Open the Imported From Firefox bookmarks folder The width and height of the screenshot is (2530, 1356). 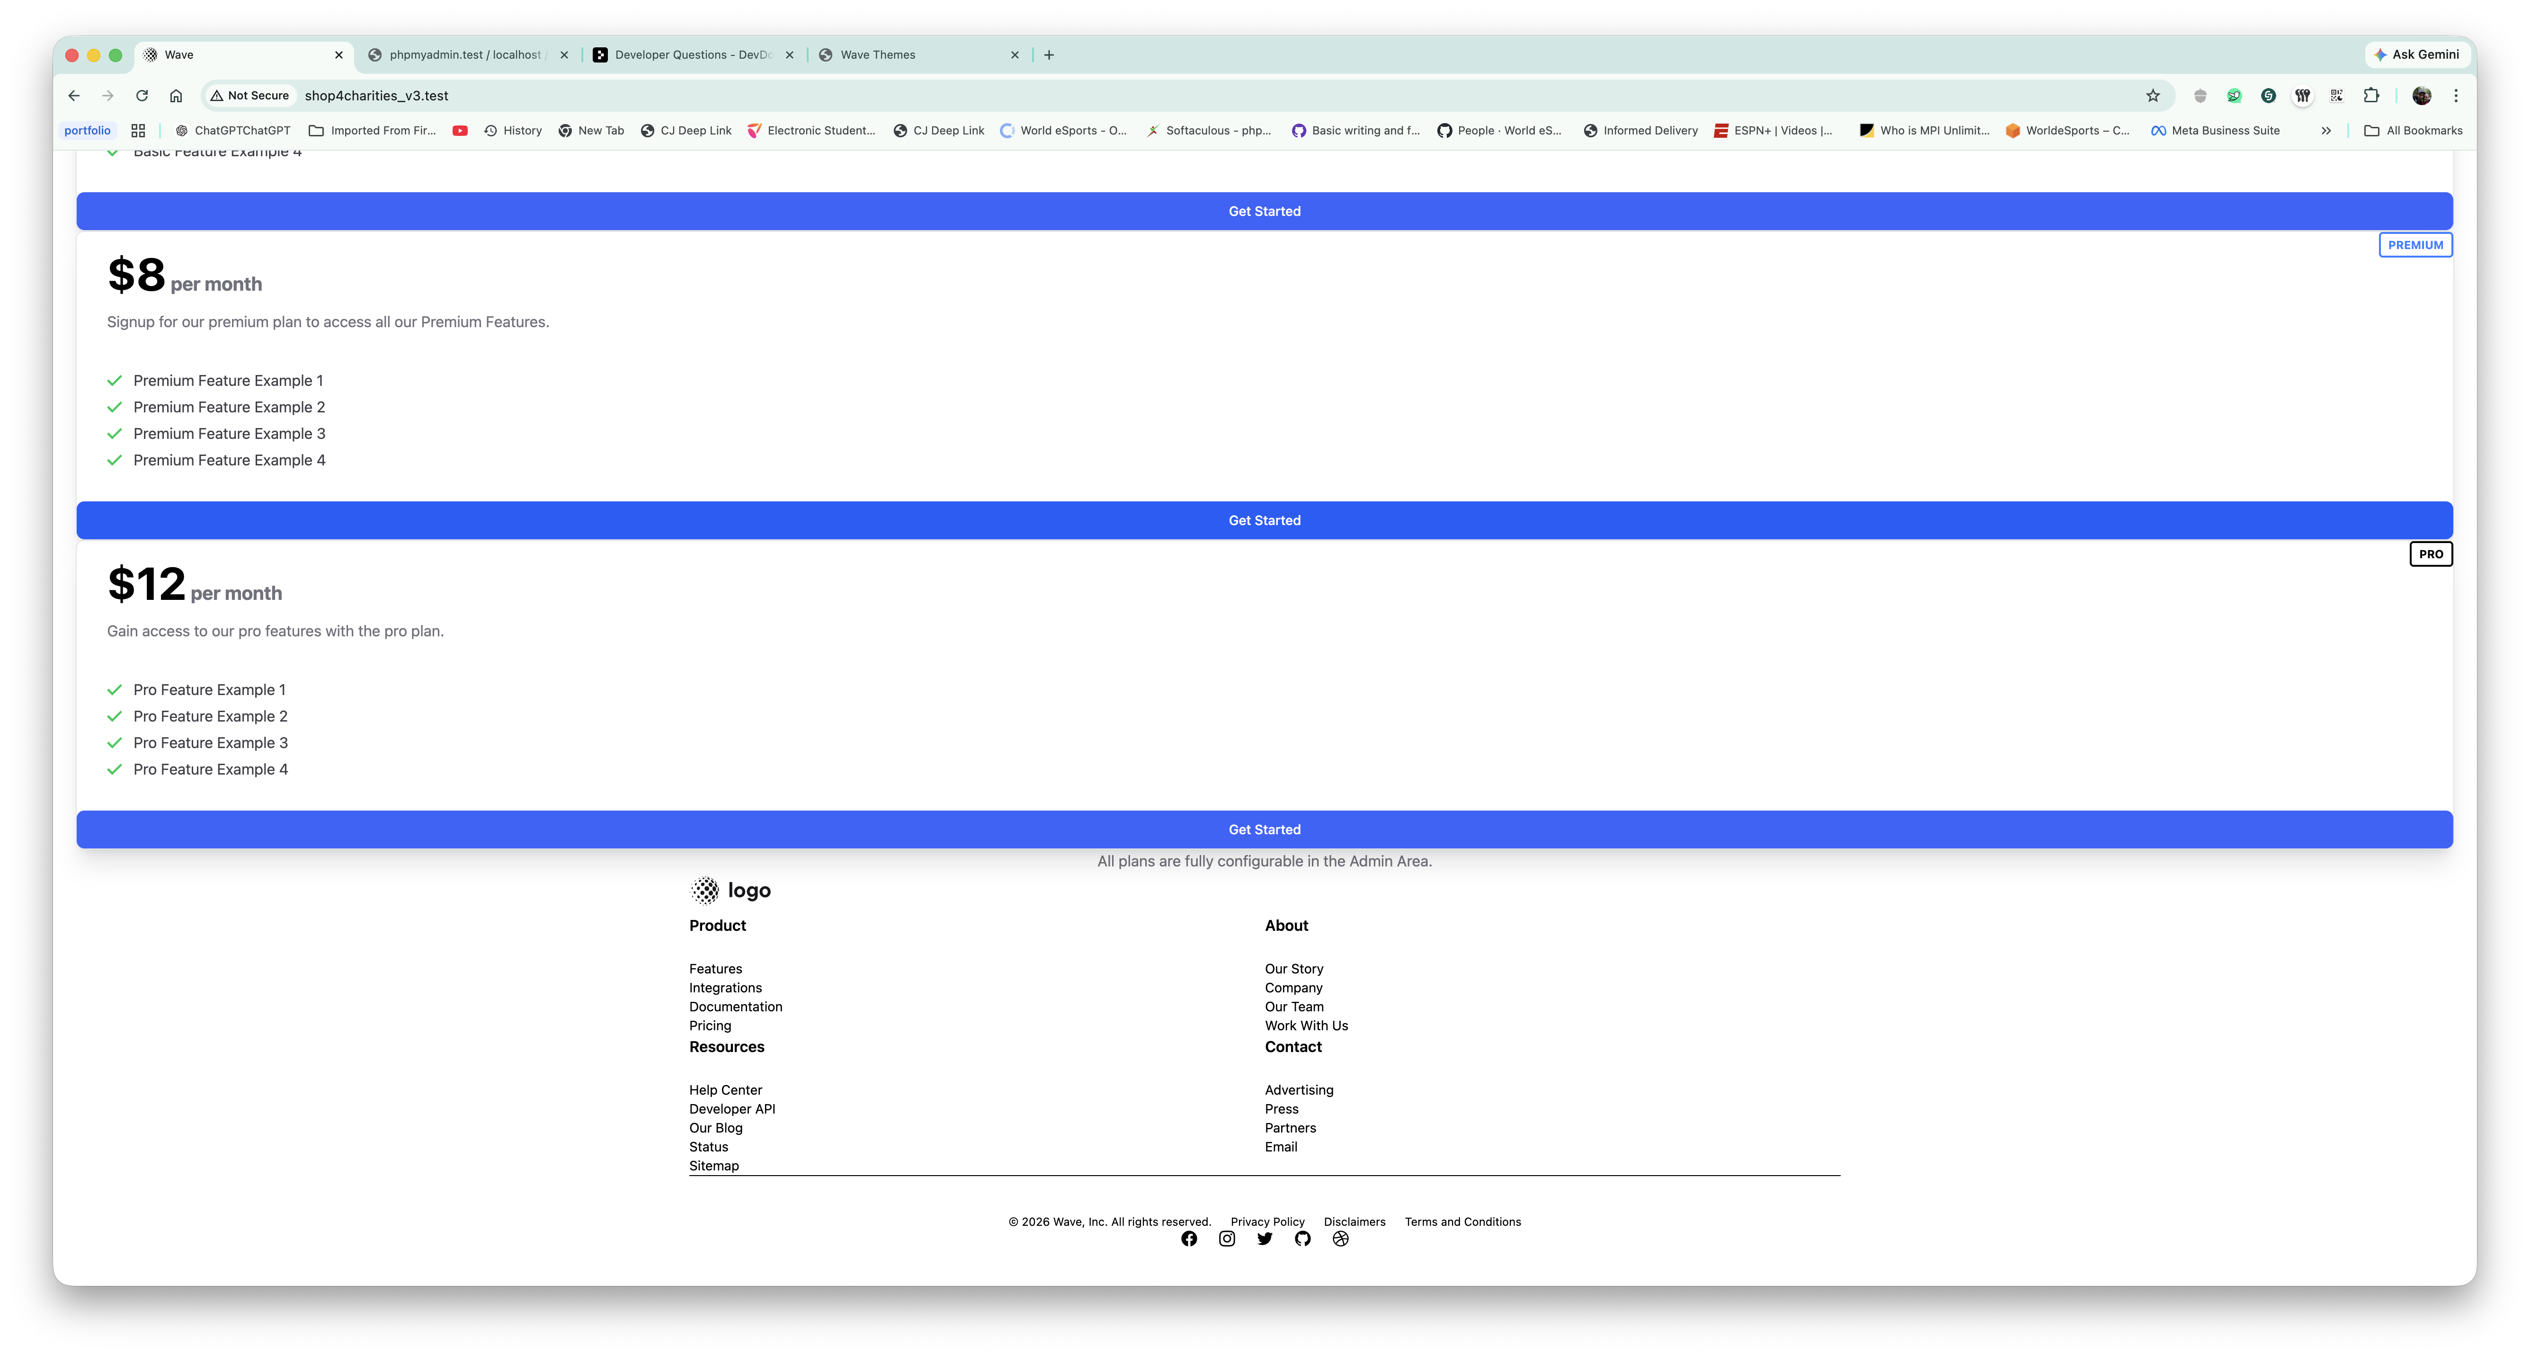click(372, 131)
